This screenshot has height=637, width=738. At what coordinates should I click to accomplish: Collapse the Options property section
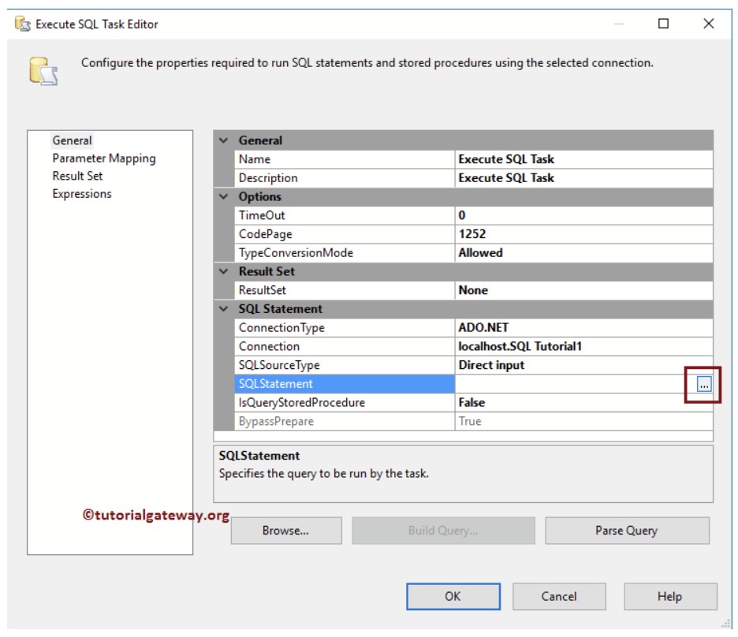tap(224, 196)
